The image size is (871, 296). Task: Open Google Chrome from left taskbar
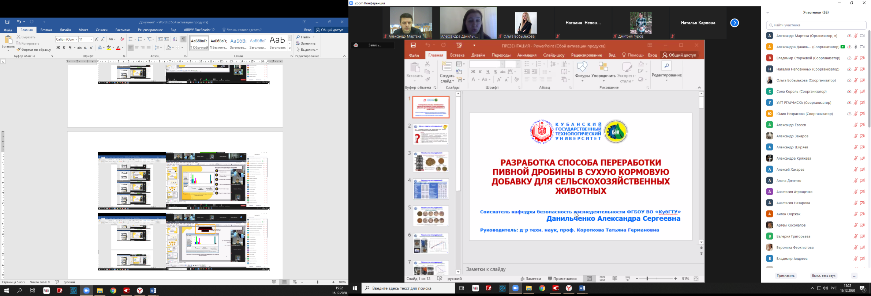click(113, 291)
